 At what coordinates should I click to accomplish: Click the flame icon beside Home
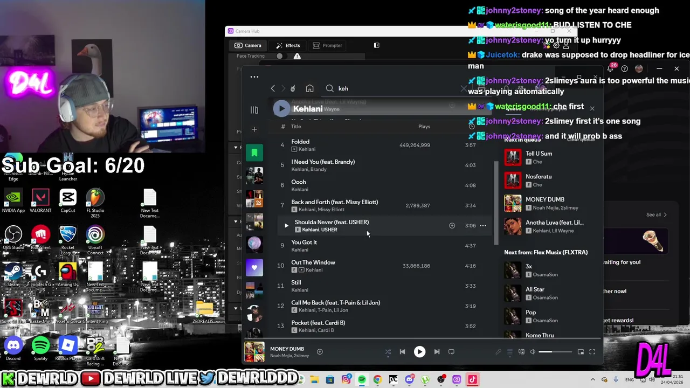(x=293, y=88)
